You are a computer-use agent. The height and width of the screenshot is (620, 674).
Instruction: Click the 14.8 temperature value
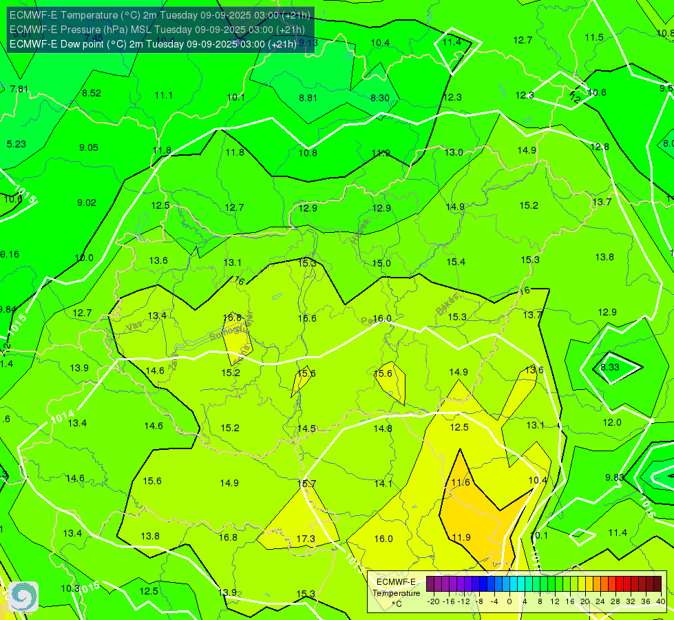coord(383,428)
